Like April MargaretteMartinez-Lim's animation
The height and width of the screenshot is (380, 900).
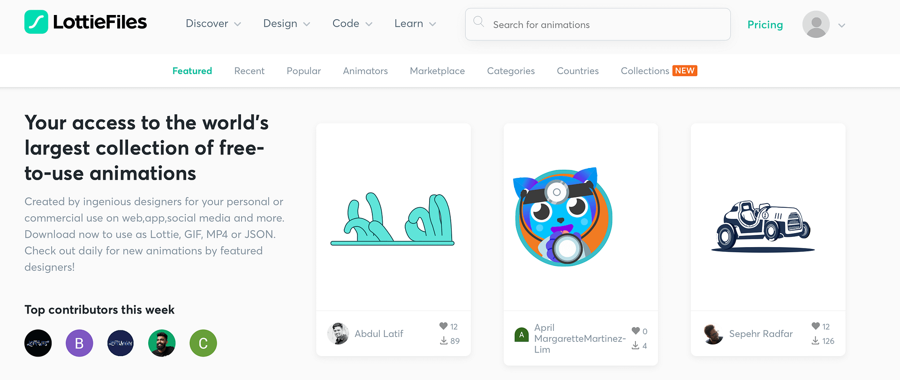[x=636, y=330]
